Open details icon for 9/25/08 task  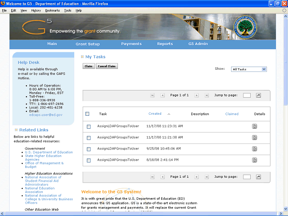(x=254, y=148)
